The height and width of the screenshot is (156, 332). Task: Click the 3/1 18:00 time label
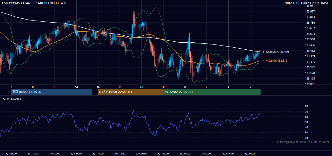coord(120,153)
